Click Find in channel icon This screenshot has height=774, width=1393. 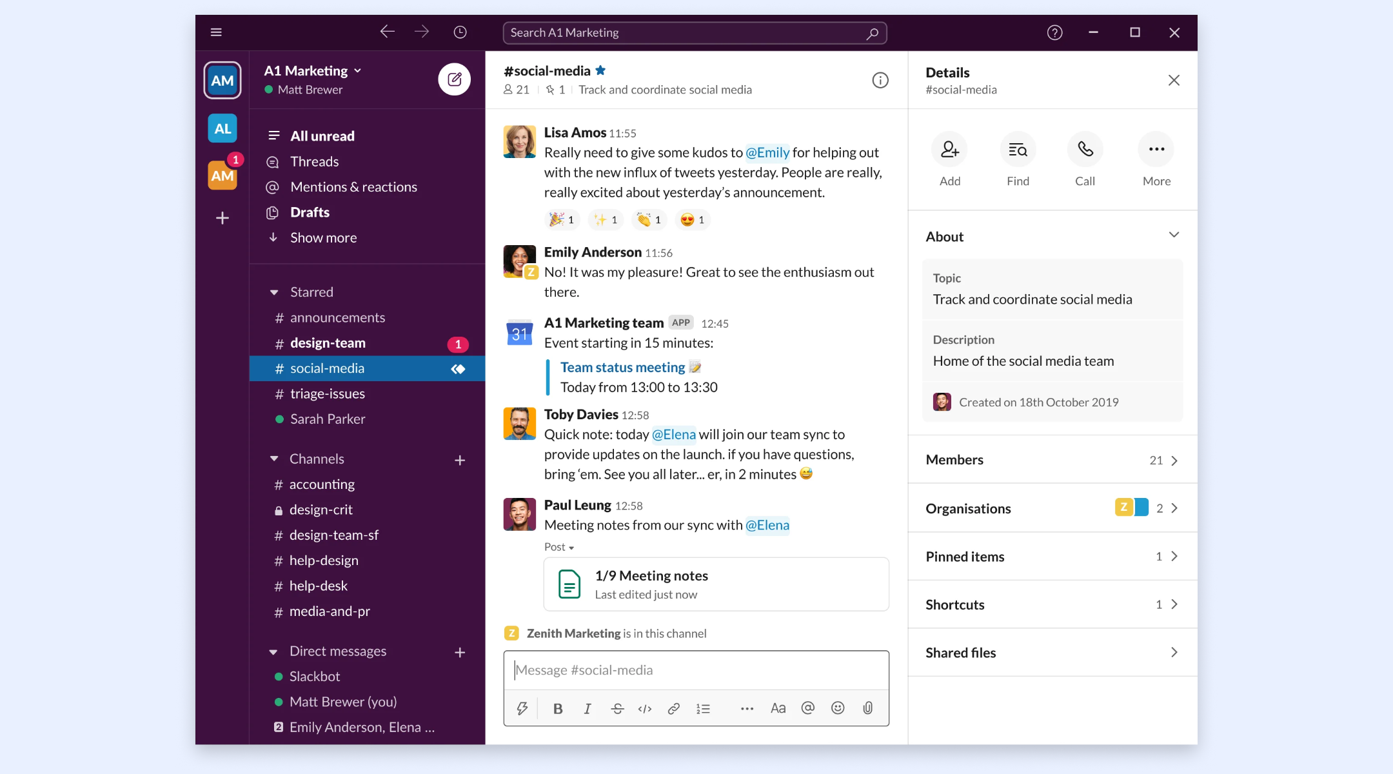click(x=1018, y=150)
